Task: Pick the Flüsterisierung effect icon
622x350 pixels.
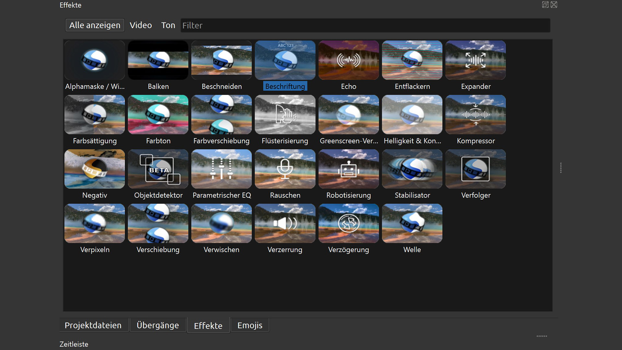Action: [285, 115]
